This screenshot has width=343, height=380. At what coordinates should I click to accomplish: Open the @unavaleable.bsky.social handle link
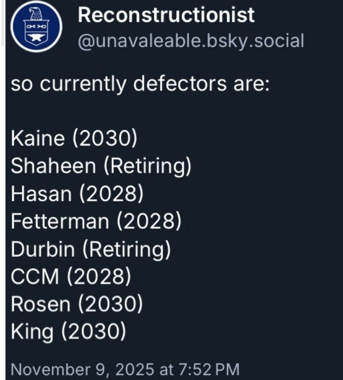191,41
